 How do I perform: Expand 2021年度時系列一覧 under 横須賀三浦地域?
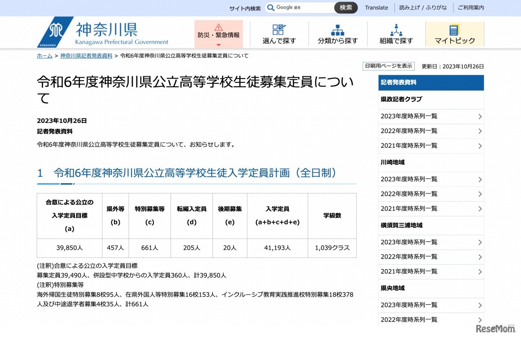click(x=431, y=271)
